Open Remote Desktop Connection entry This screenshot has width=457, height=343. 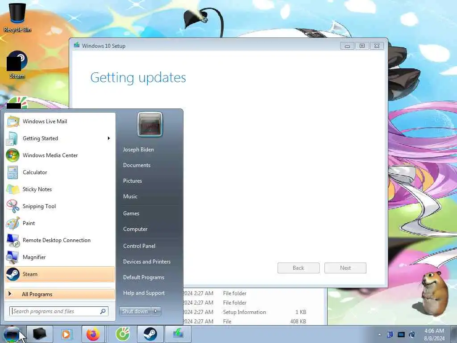coord(60,240)
